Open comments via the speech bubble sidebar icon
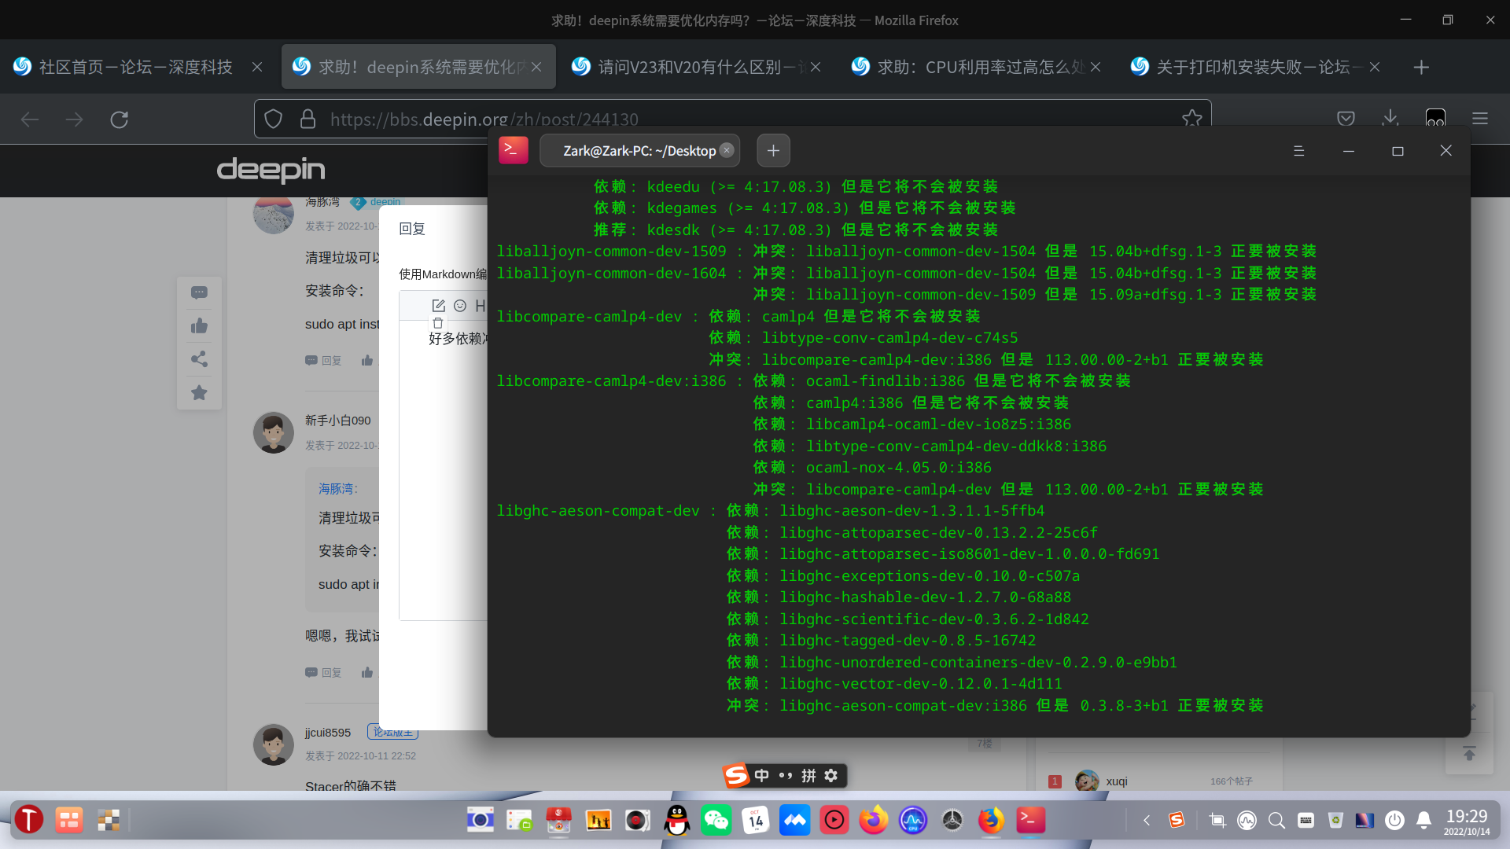1510x849 pixels. (x=199, y=292)
